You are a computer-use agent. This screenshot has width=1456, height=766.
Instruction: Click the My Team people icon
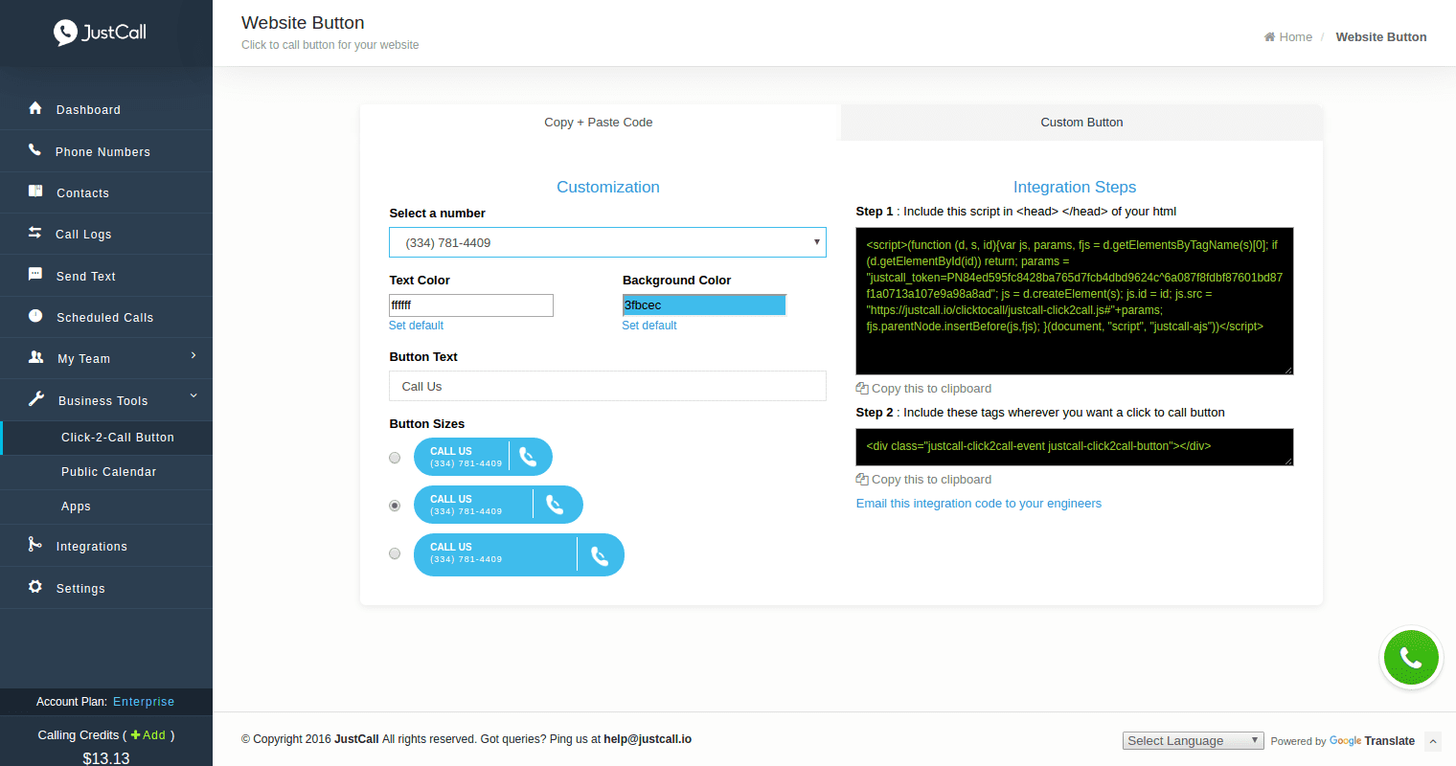coord(36,357)
